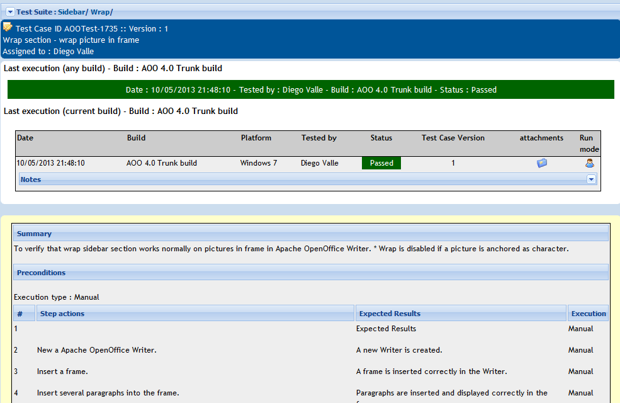Click 'Expected Results' cell in step 1
Screen dimensions: 620x403
point(386,329)
